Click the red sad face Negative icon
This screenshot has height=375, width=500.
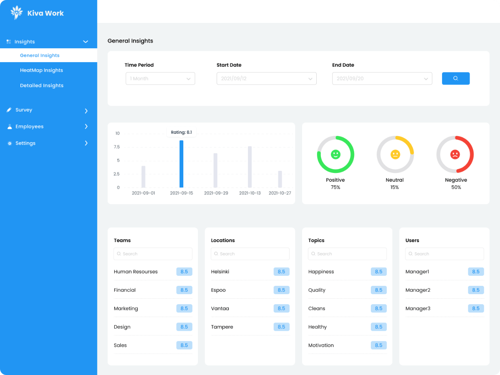pos(455,155)
